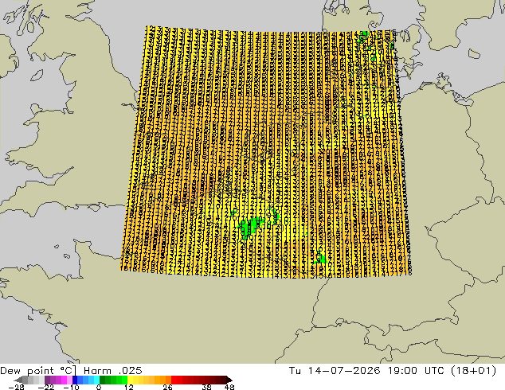The width and height of the screenshot is (505, 390).
Task: Click the 'Tu 14-07-2026 19:00 UTC (18+01)' timestamp
Action: (x=393, y=371)
